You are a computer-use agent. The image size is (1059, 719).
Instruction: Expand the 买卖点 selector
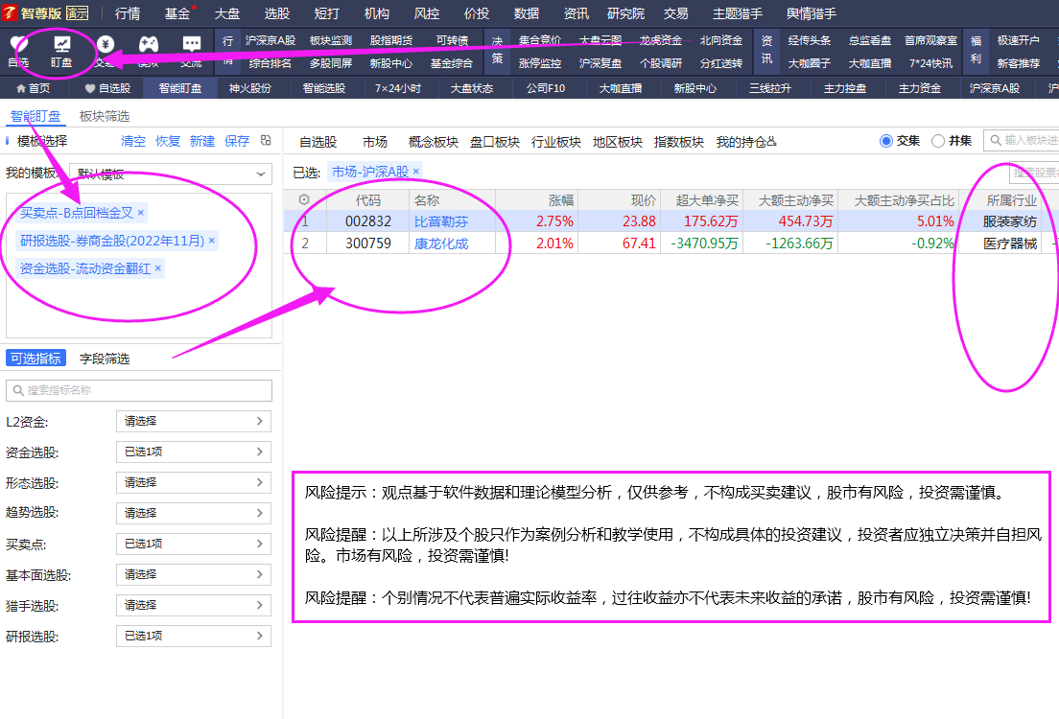[x=194, y=545]
